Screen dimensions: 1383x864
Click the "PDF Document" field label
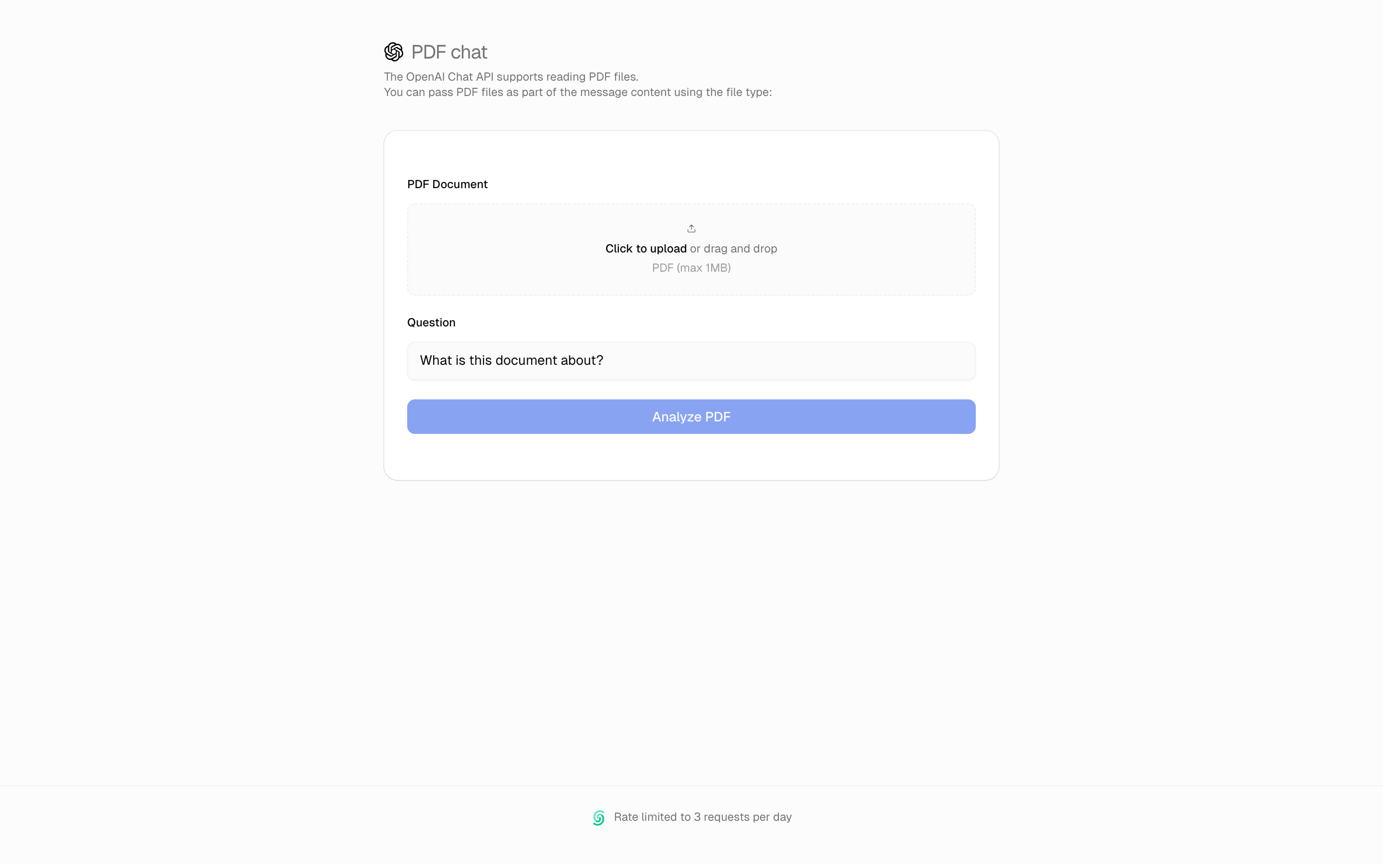(x=447, y=184)
